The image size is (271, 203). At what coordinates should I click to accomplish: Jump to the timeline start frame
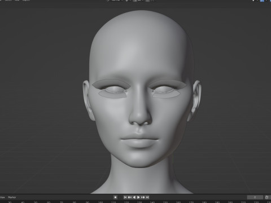tap(125, 197)
